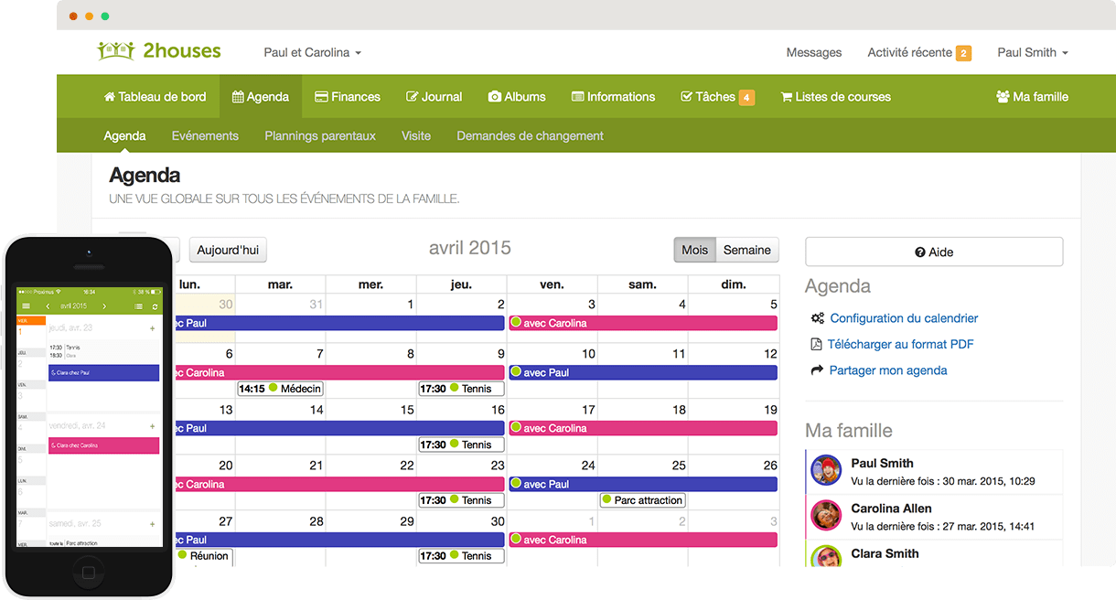Switch to the Plannings parentaux tab
Image resolution: width=1116 pixels, height=600 pixels.
320,136
